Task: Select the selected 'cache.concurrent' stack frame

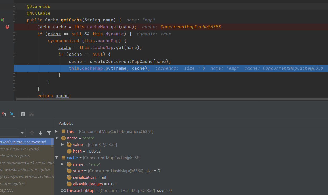Action: [25, 142]
